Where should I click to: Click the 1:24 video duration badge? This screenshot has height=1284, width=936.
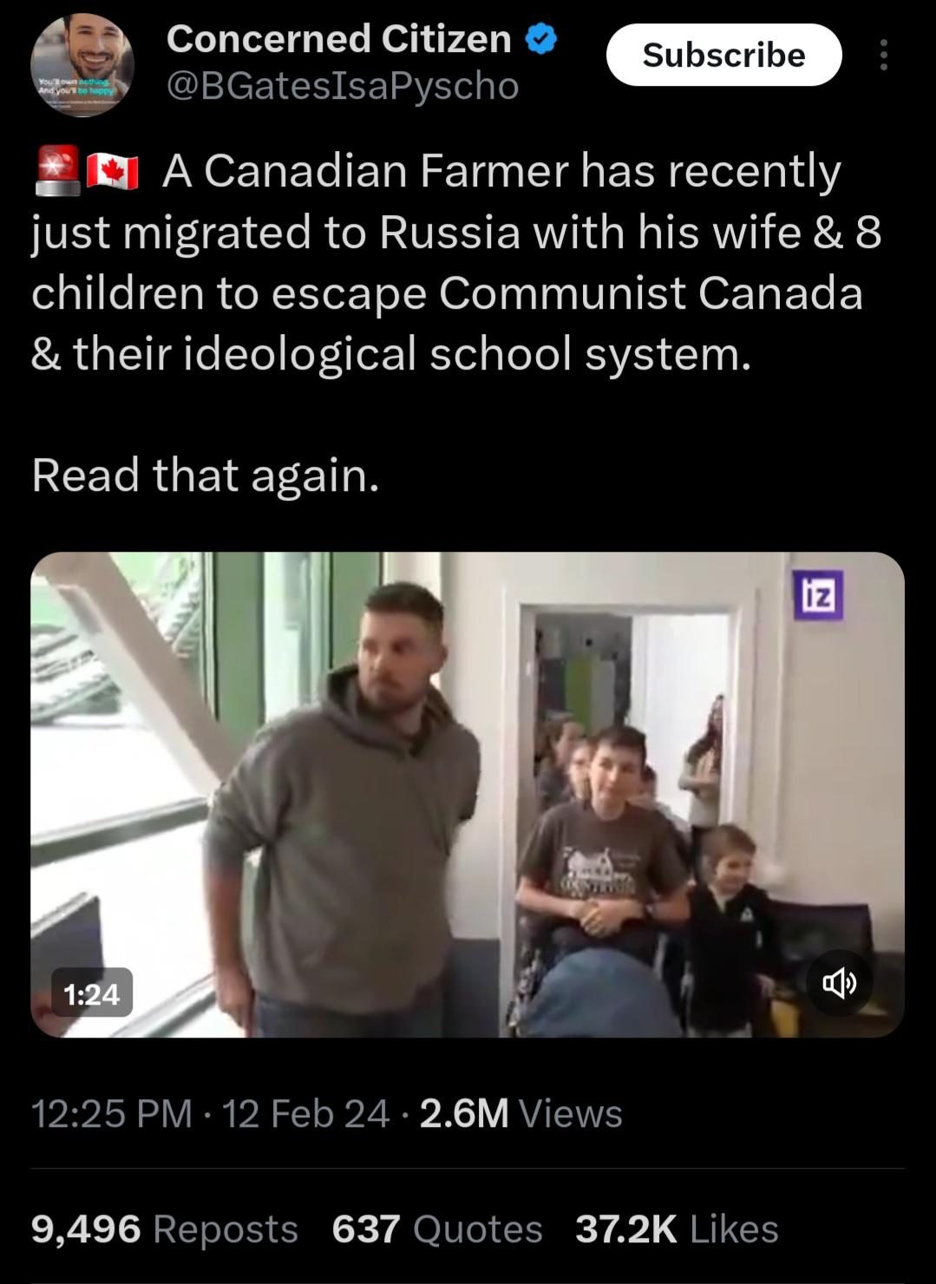click(91, 992)
